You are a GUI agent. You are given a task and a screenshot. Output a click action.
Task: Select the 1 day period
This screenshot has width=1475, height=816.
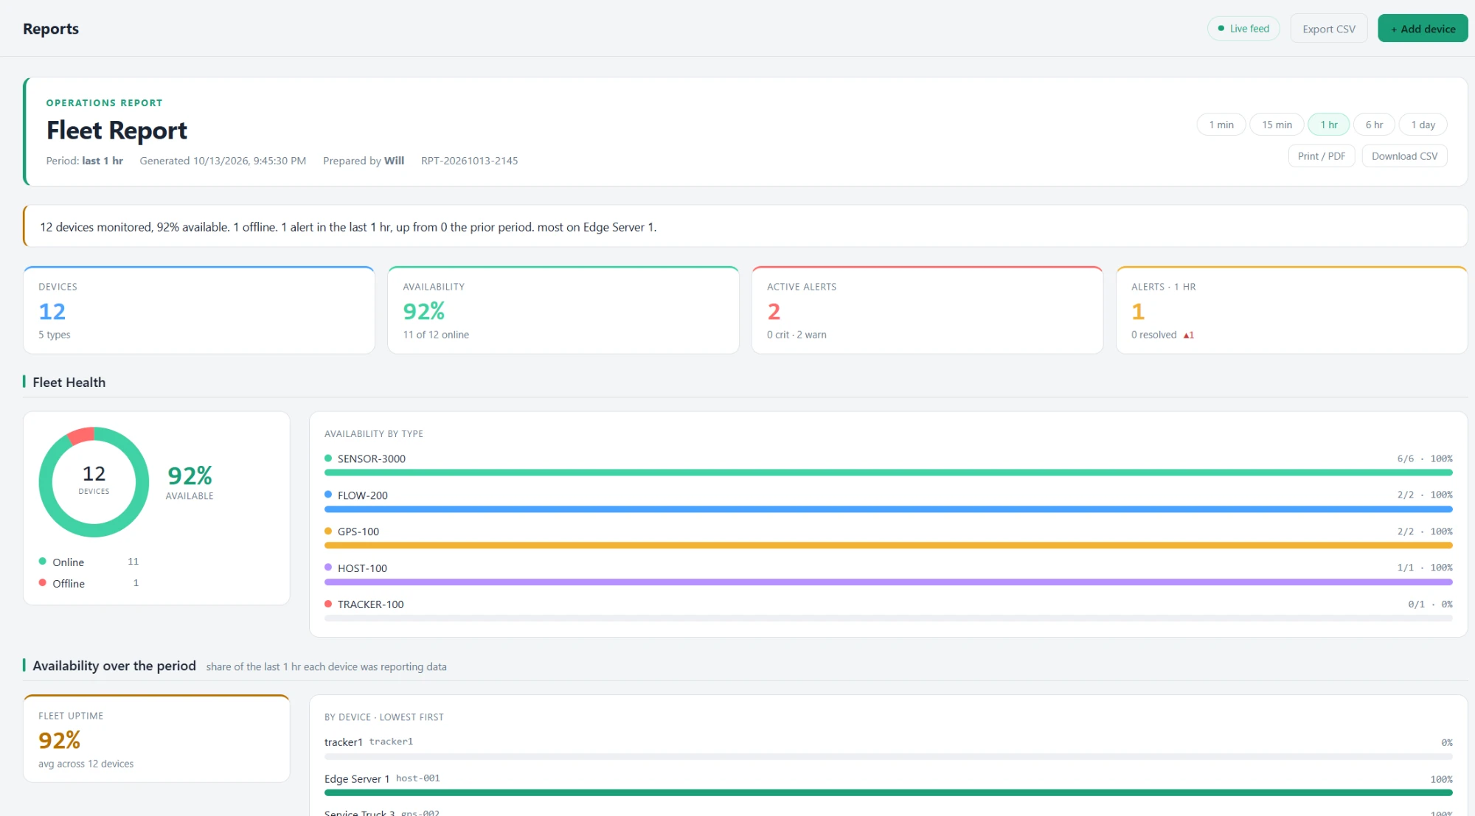click(x=1423, y=125)
